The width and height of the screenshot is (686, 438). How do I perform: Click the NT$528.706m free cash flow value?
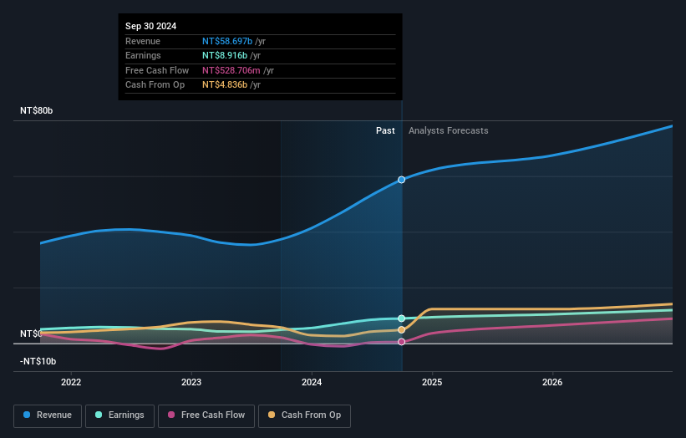231,70
